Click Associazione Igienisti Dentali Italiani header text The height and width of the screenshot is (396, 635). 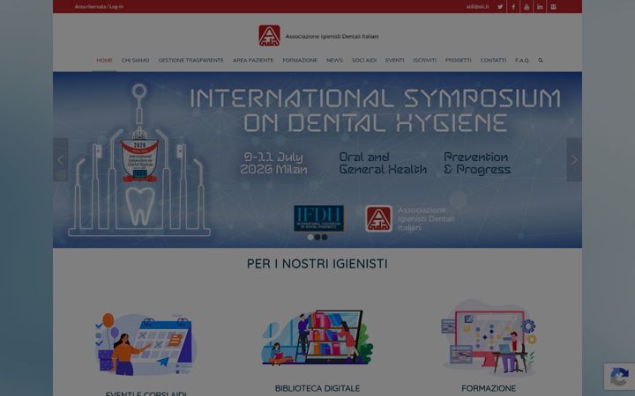332,36
